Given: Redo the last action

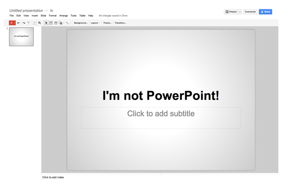Looking at the screenshot, I should click(23, 23).
